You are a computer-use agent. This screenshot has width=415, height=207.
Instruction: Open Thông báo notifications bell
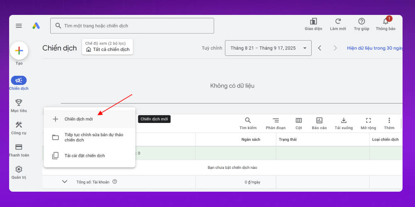tap(386, 22)
